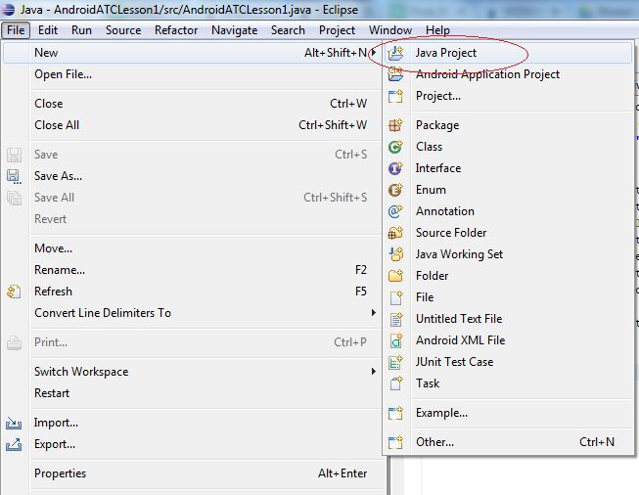Click the Example... wizard icon
The height and width of the screenshot is (495, 639).
[395, 413]
